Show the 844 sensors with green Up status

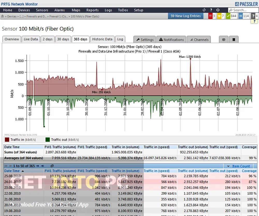(232, 16)
